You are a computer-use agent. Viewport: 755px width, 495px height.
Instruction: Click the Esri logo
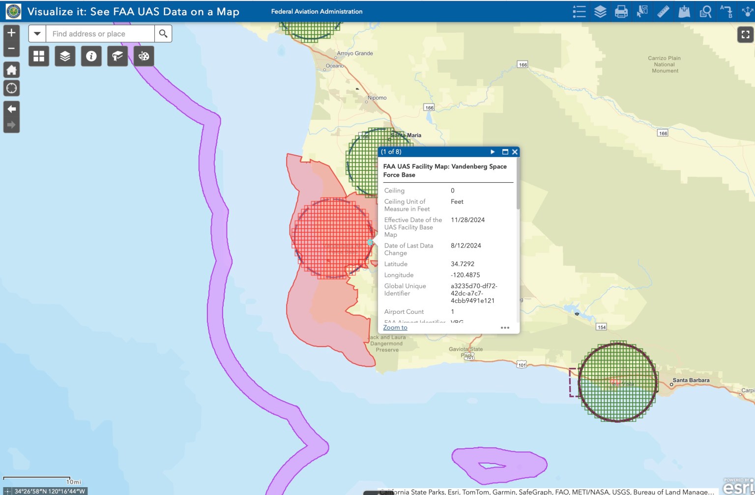[x=738, y=486]
